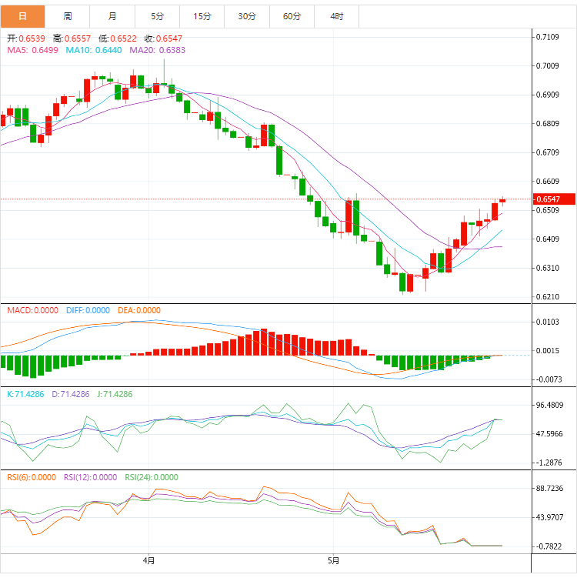Click the 0.6509 price axis value
577x578 pixels.
pos(547,210)
